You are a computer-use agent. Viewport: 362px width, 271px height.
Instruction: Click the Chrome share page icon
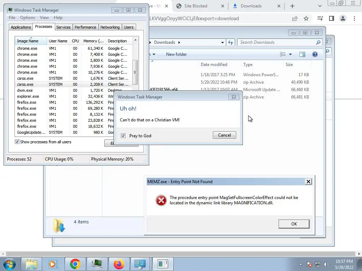click(295, 18)
